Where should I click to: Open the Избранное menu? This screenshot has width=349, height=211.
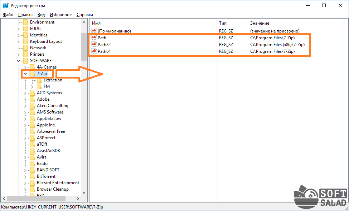click(x=61, y=15)
